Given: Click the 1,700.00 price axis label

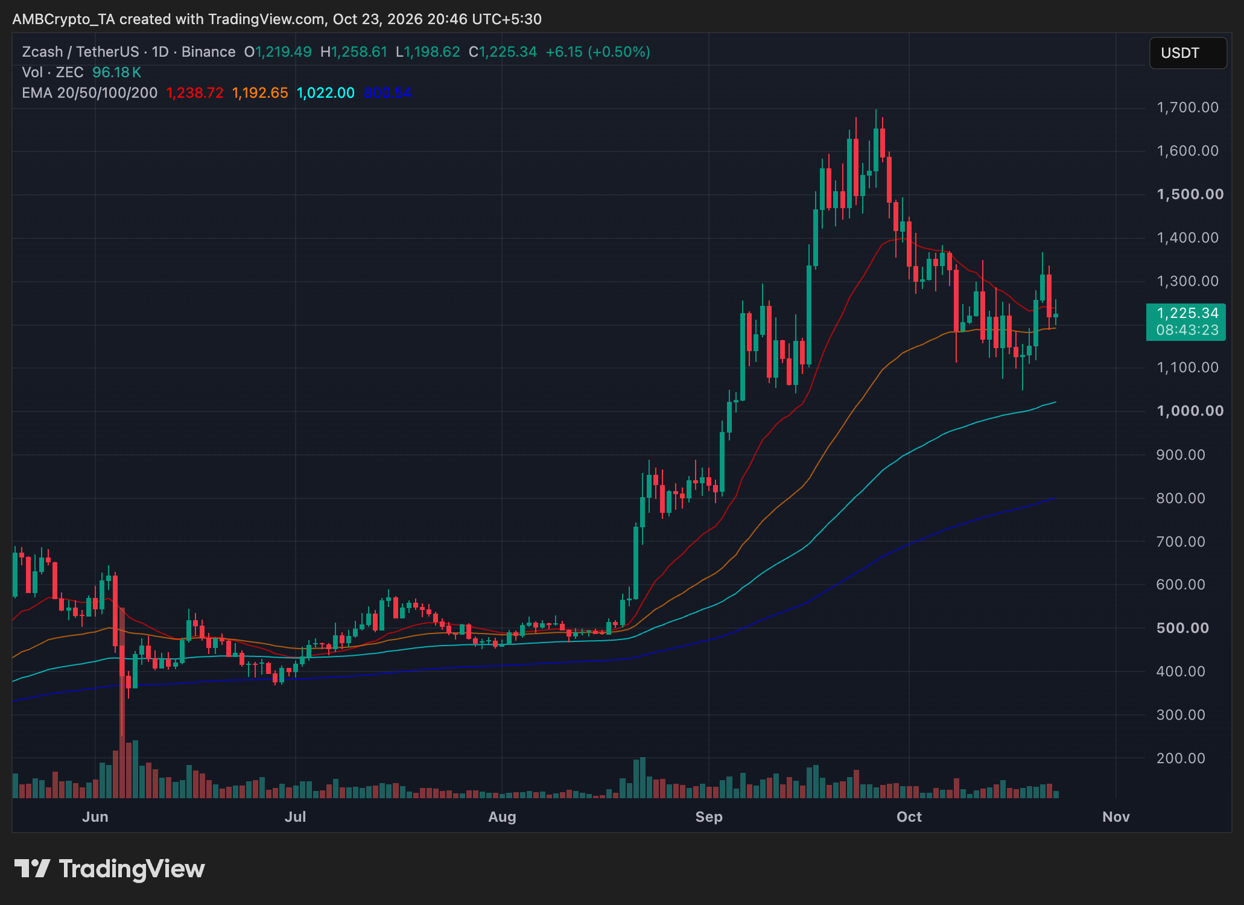Looking at the screenshot, I should tap(1187, 107).
